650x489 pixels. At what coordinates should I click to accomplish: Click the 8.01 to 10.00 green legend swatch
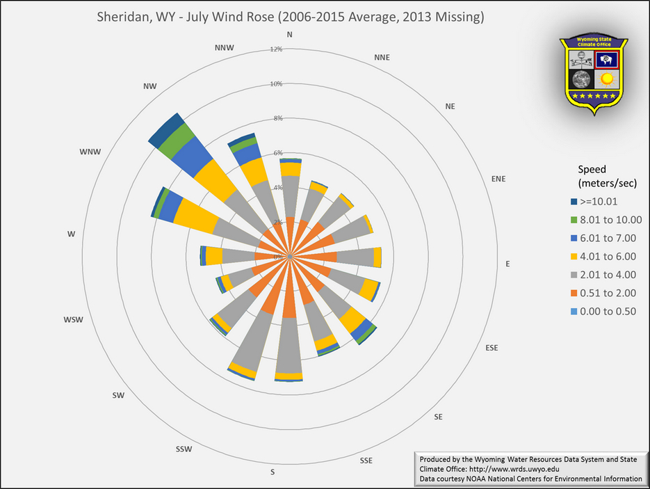(x=574, y=220)
